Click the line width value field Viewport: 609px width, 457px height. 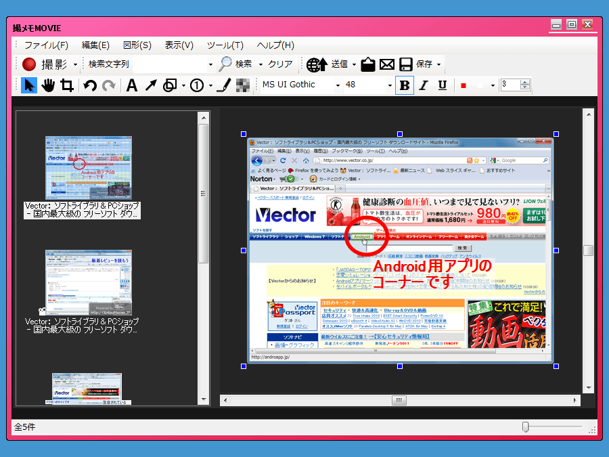point(510,85)
